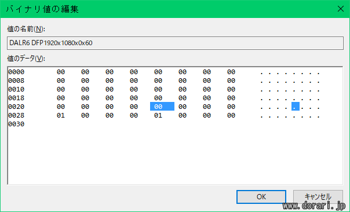Select first byte 01 in row 0028
The width and height of the screenshot is (350, 212).
tap(61, 115)
